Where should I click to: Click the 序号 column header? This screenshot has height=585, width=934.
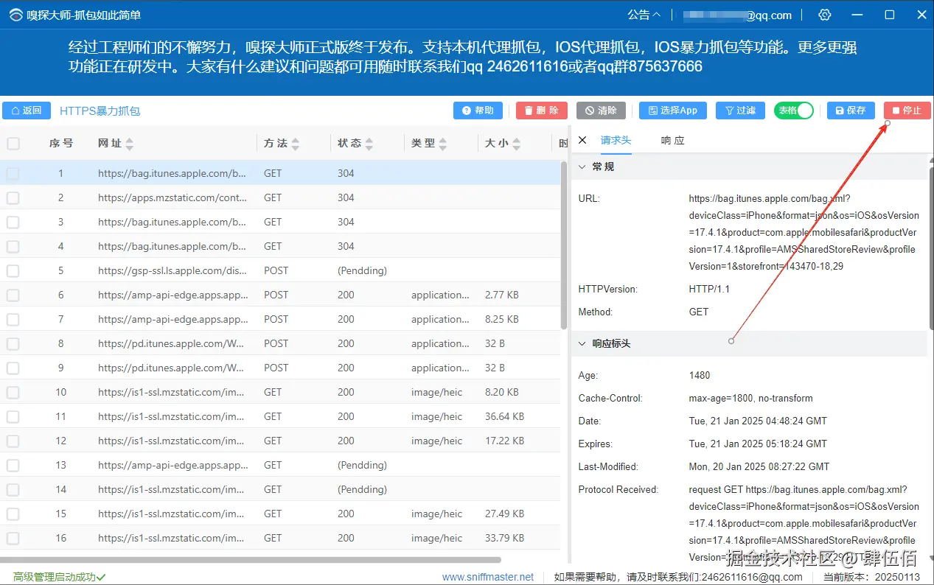point(61,143)
